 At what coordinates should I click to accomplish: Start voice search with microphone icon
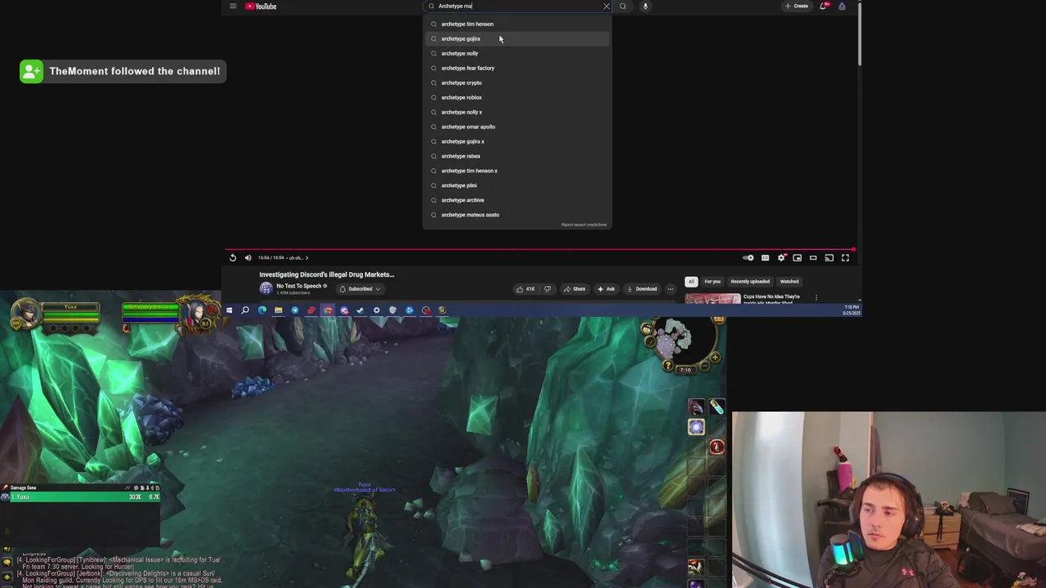(645, 6)
